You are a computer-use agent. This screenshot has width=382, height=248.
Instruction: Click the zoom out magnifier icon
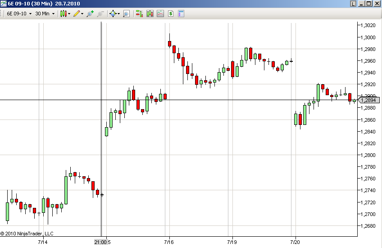(100, 14)
